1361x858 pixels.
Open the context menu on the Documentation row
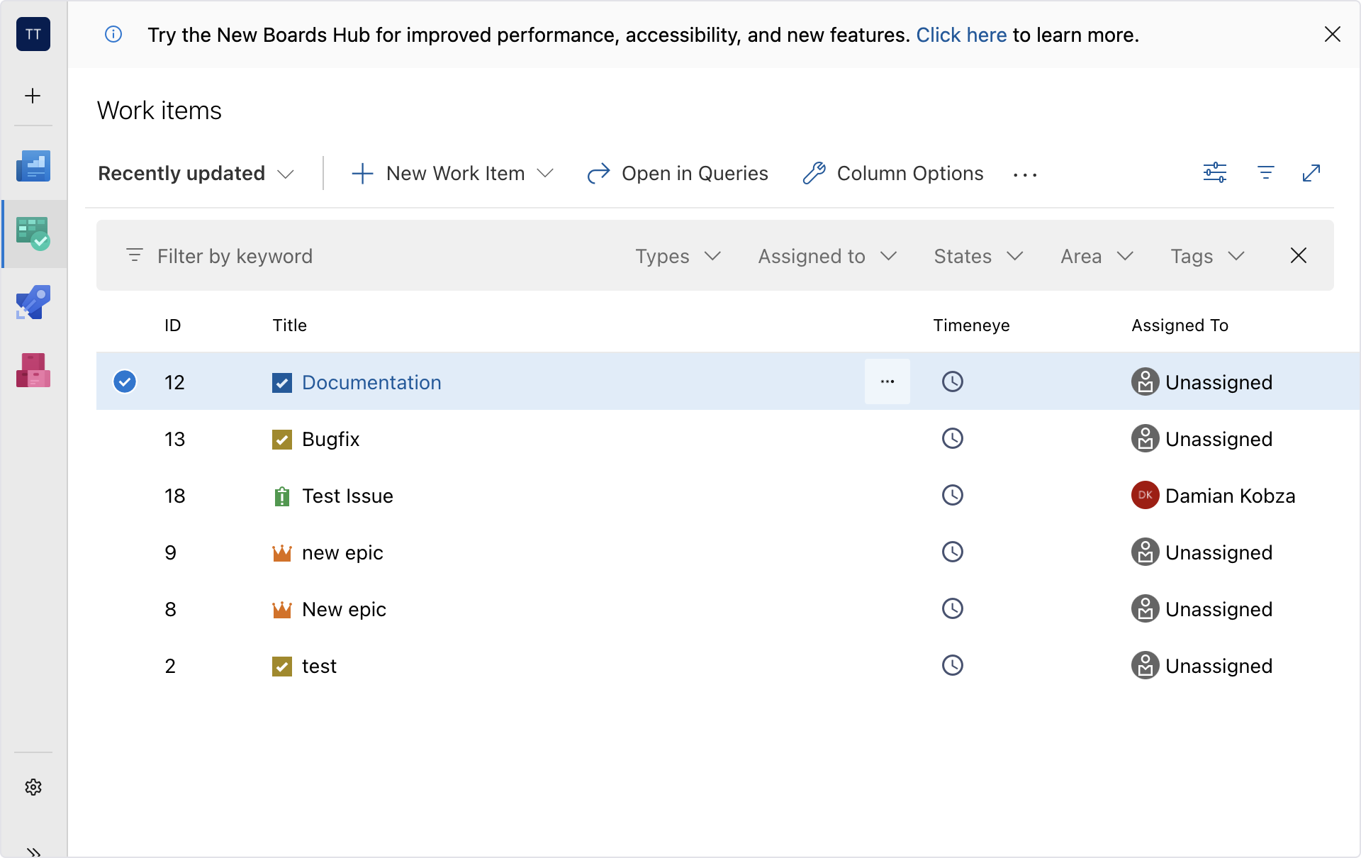click(x=887, y=381)
